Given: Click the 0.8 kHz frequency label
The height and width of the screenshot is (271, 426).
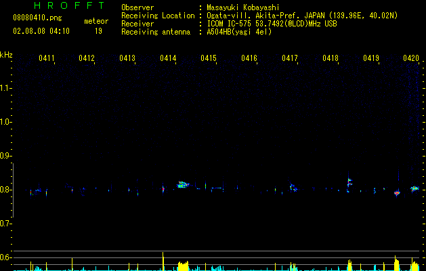Looking at the screenshot, I should (5, 190).
